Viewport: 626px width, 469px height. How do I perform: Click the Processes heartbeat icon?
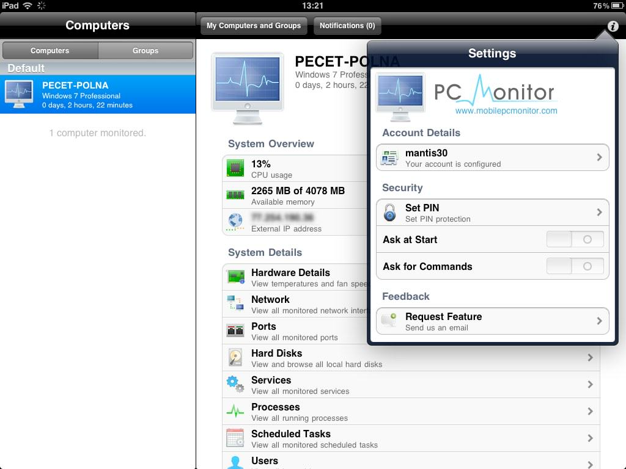coord(235,412)
